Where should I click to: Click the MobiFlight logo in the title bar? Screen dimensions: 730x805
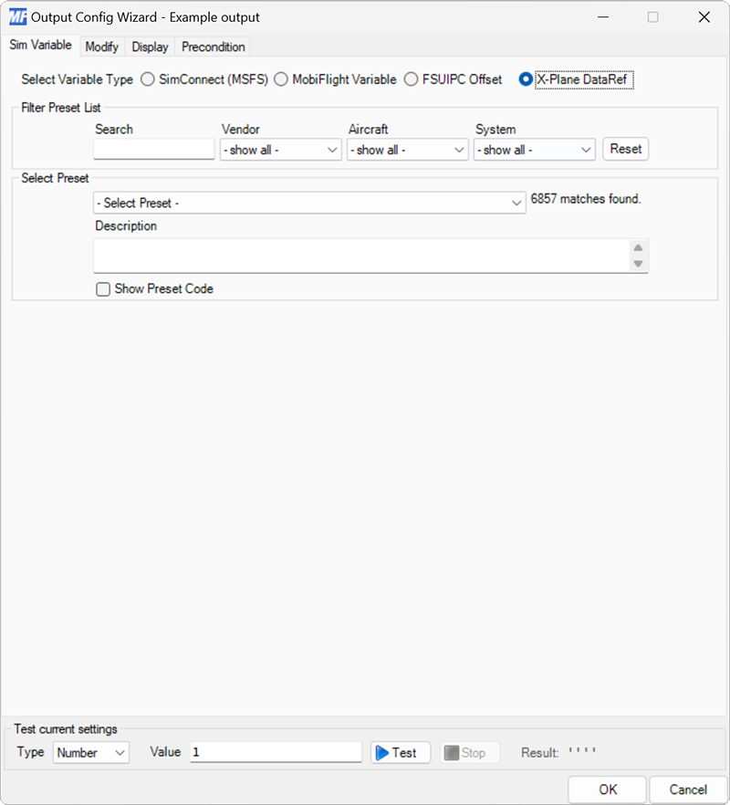17,16
